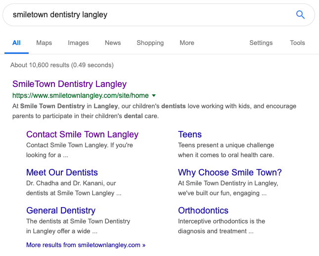
Task: Open the SmileTown Dentistry Langley result
Action: point(69,84)
